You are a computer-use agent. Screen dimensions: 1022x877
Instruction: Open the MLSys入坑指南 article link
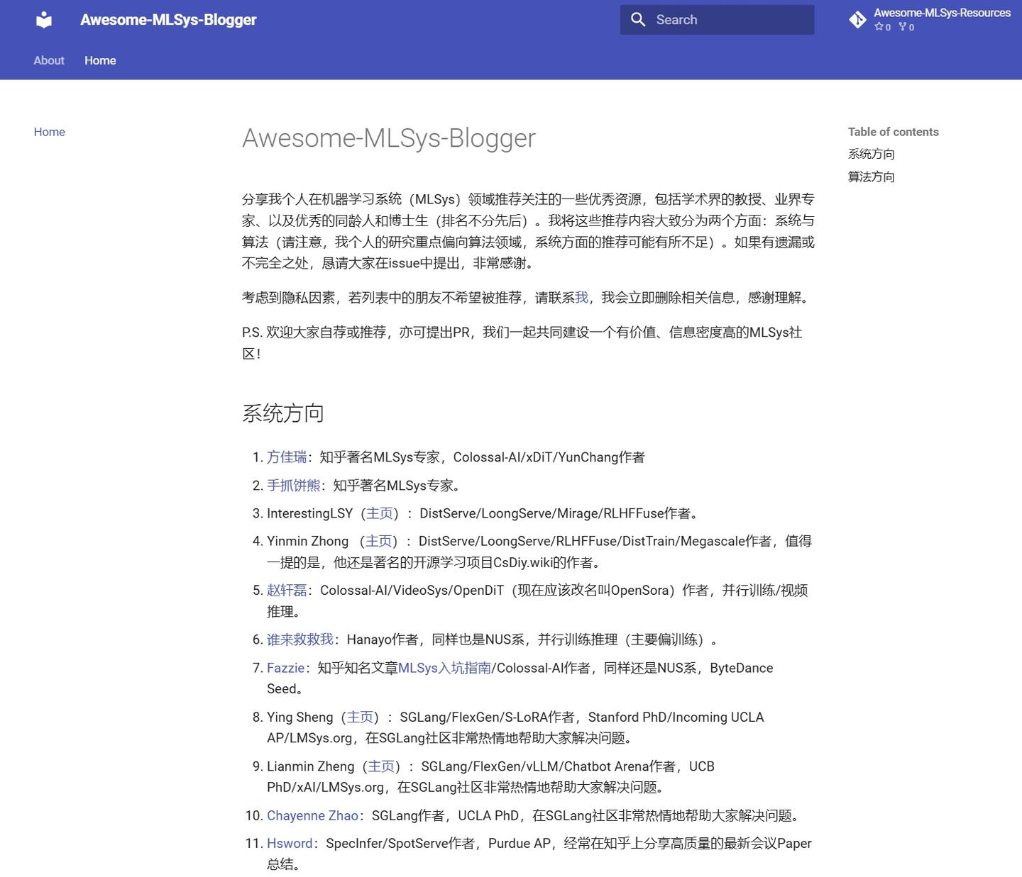445,667
